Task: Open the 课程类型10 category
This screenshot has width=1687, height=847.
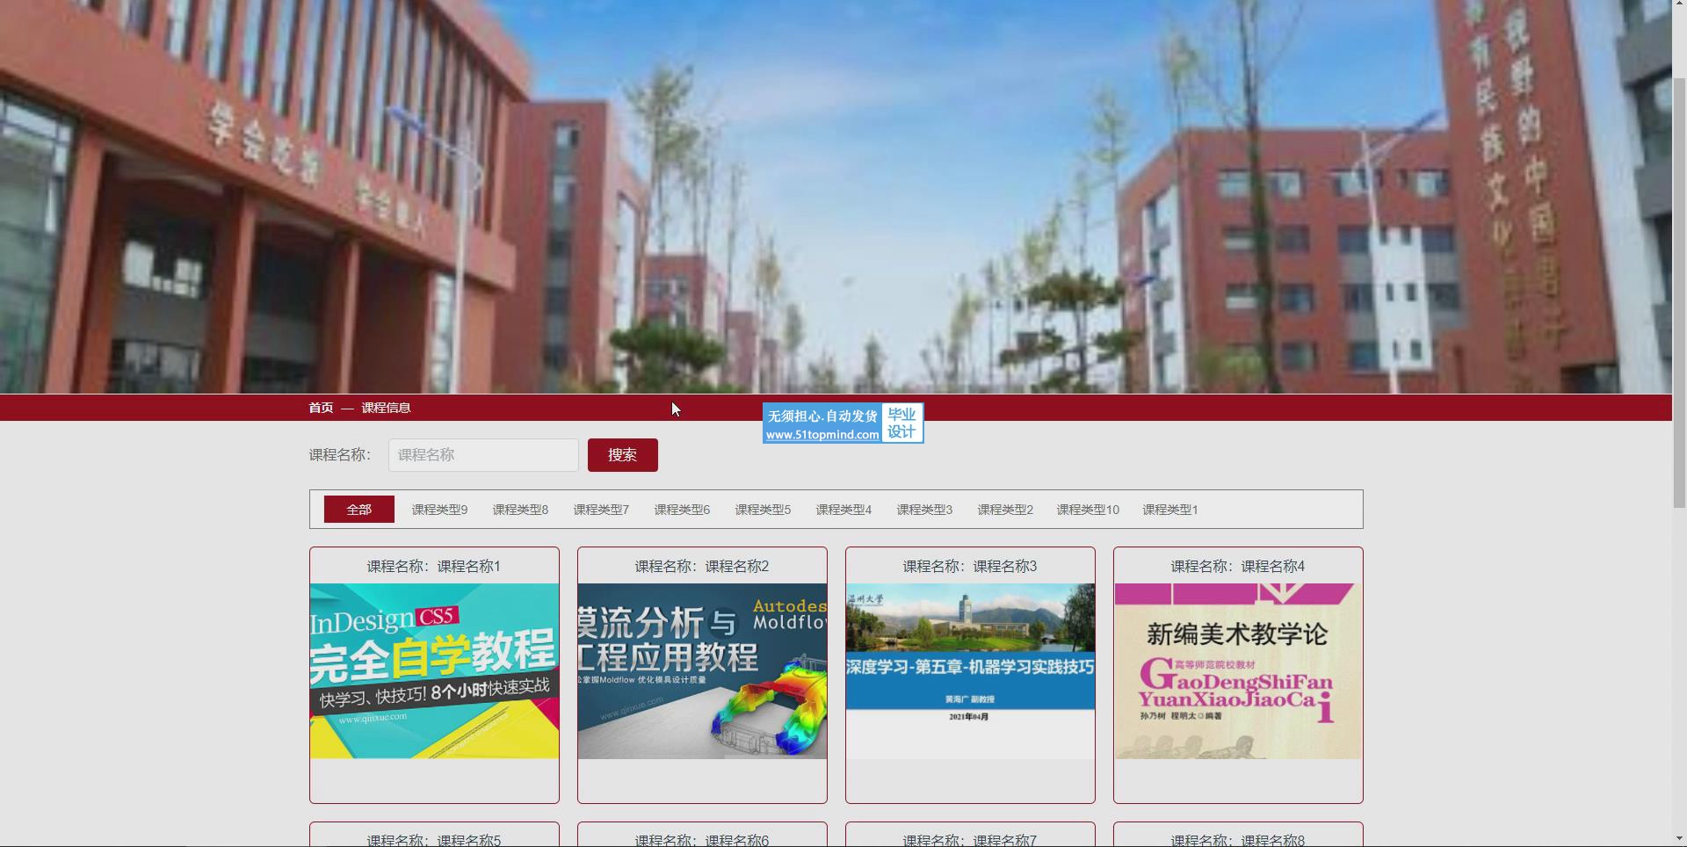Action: [1088, 510]
